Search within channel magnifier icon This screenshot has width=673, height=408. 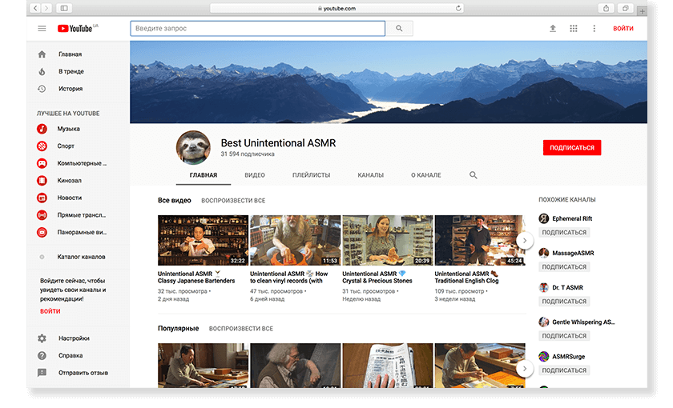pyautogui.click(x=474, y=175)
